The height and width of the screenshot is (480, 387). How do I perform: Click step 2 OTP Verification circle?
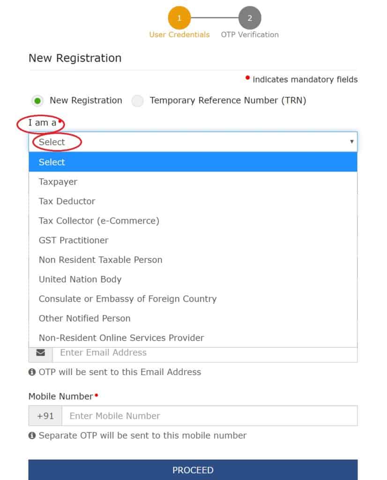click(250, 18)
